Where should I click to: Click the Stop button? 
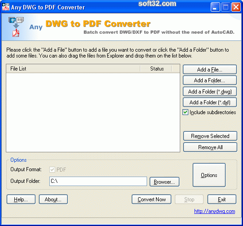189,199
